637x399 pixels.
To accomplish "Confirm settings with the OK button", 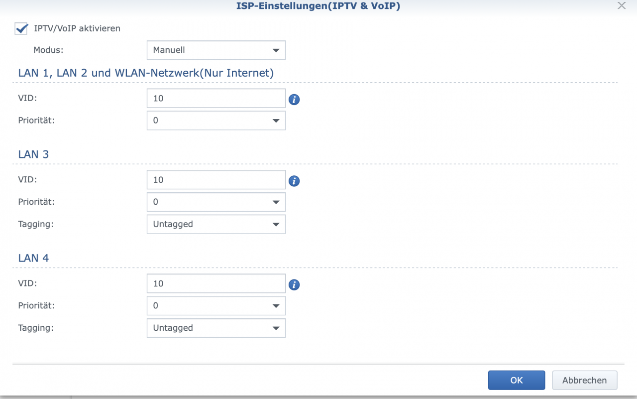I will (x=517, y=380).
